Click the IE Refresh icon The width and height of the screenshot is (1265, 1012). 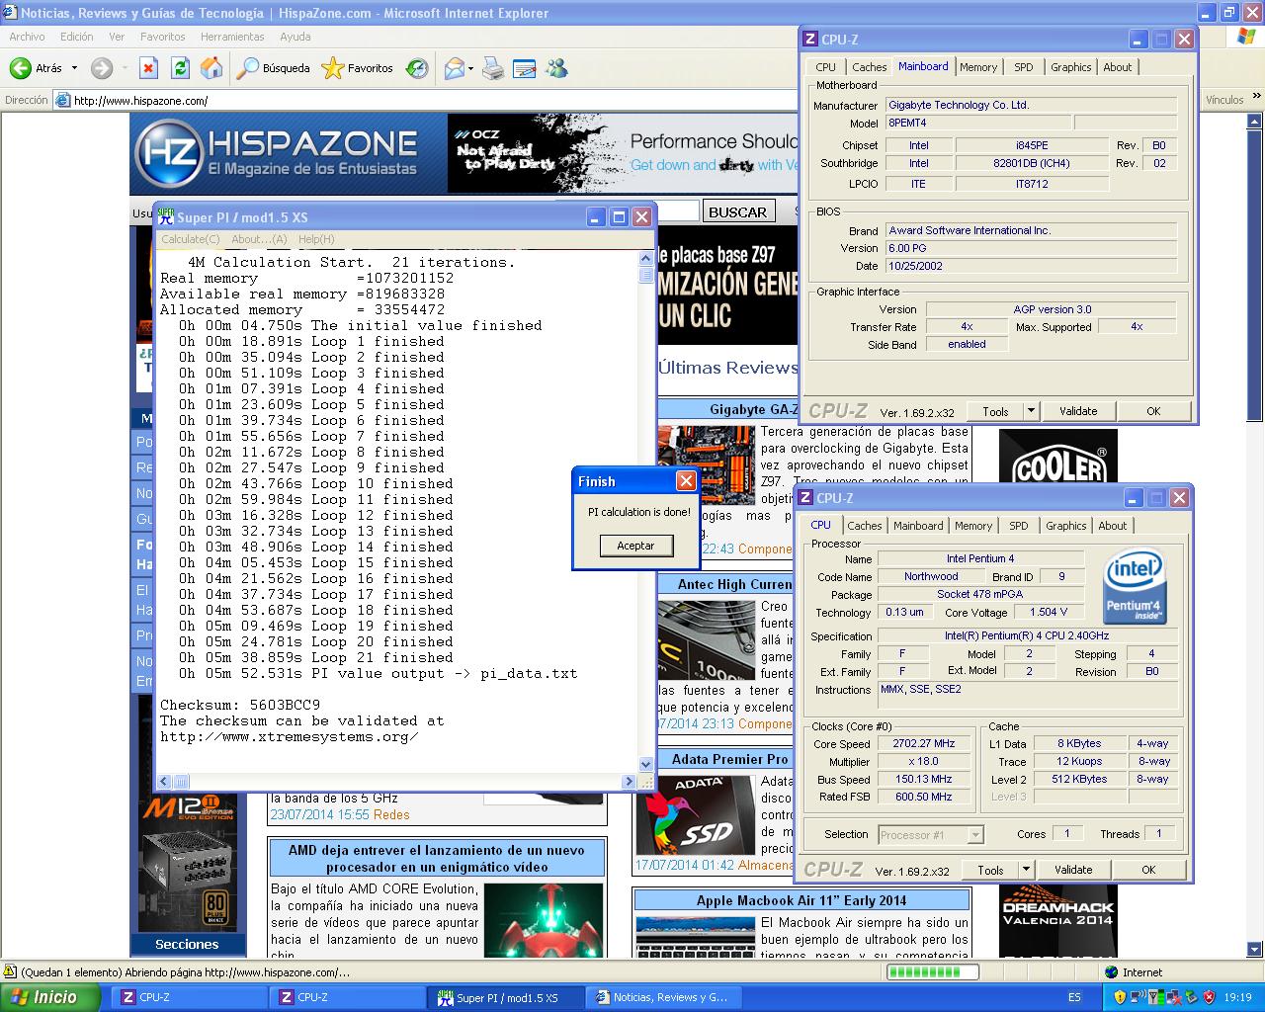click(x=180, y=68)
